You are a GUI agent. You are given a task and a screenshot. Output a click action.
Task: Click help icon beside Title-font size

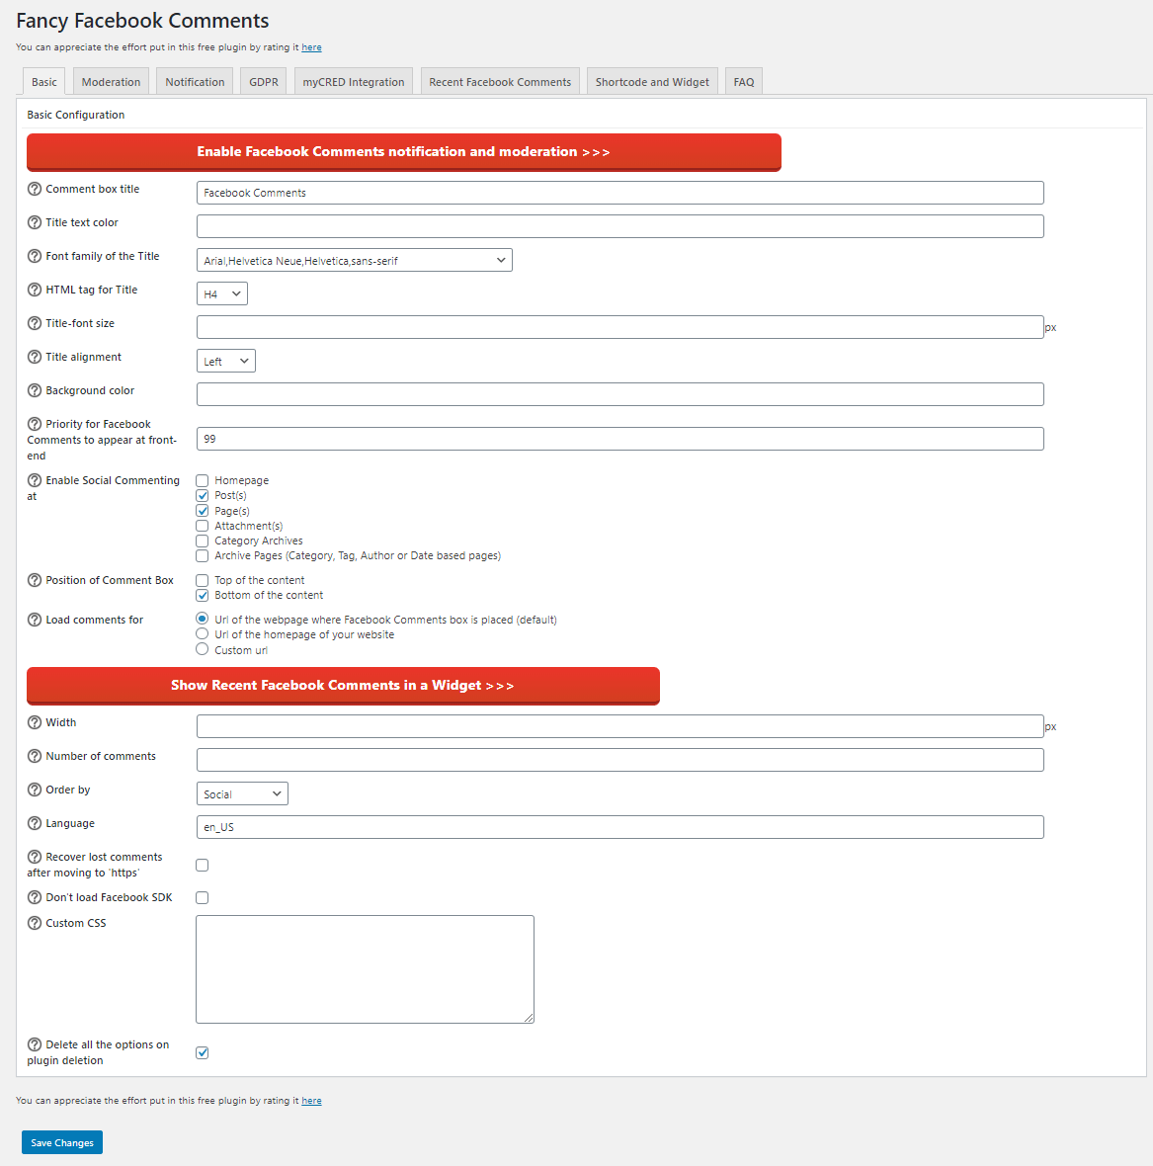click(x=35, y=323)
